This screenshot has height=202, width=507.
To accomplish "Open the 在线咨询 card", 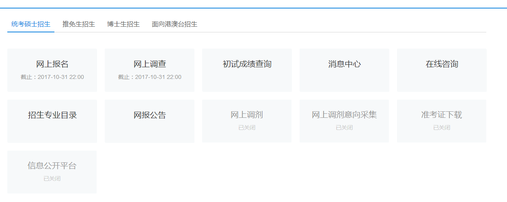I will click(442, 70).
